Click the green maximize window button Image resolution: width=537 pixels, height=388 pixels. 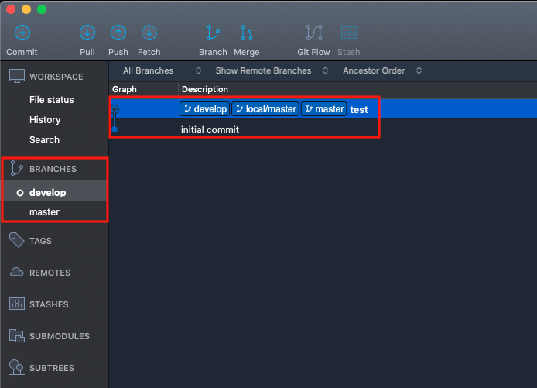(42, 9)
